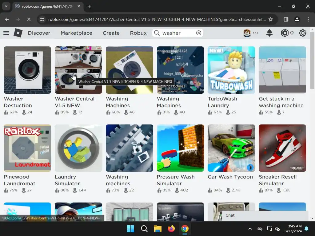
Task: Open the Laundry Simulator thumbnail
Action: click(78, 148)
